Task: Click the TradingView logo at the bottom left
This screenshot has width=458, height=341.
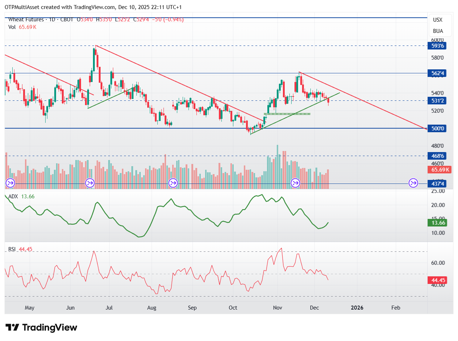Action: tap(42, 328)
